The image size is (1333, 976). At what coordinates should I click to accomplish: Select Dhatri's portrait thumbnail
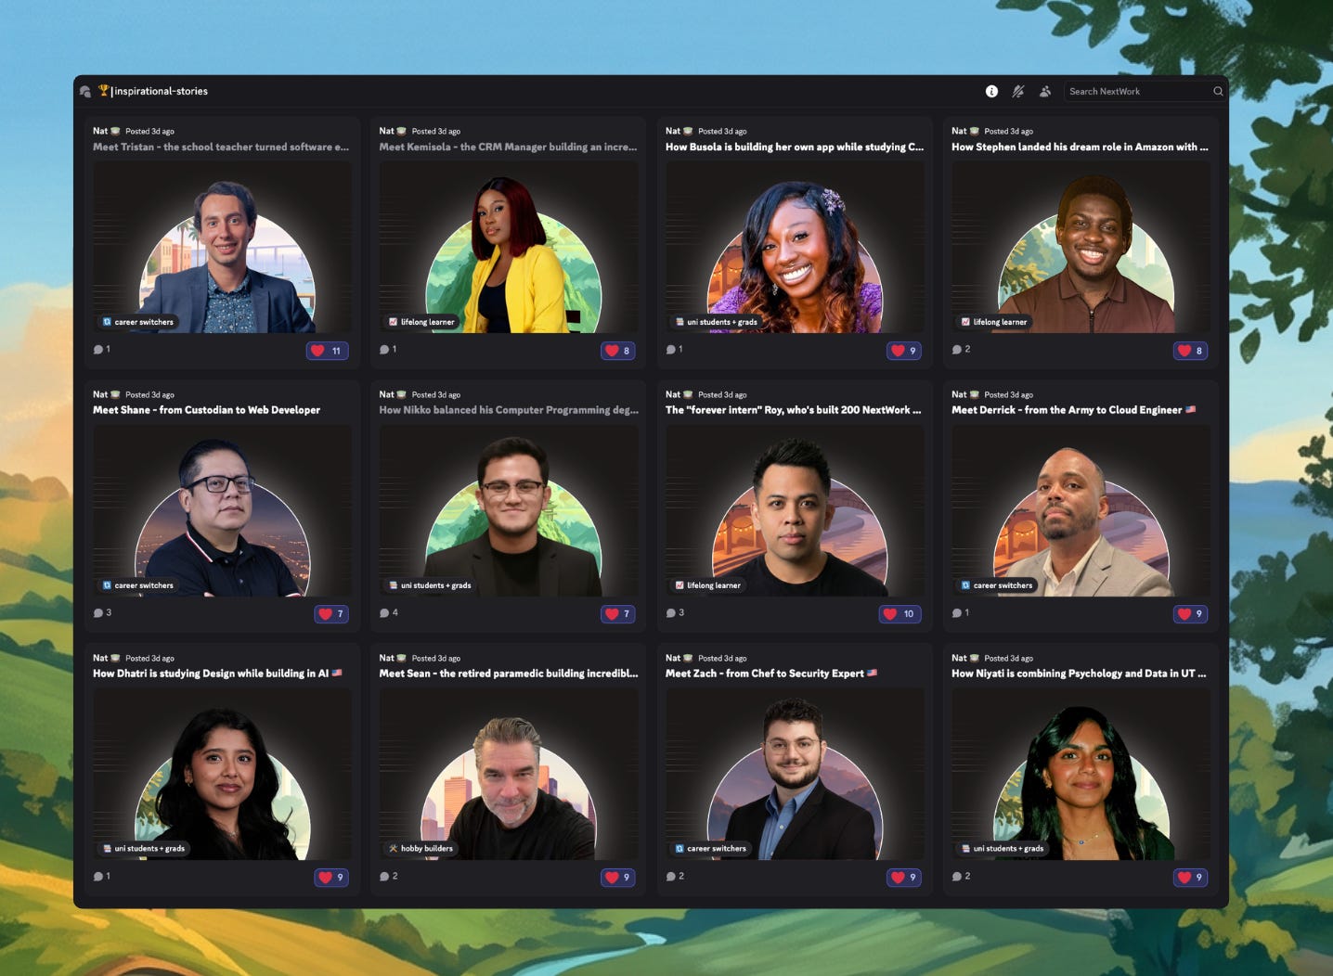point(223,775)
